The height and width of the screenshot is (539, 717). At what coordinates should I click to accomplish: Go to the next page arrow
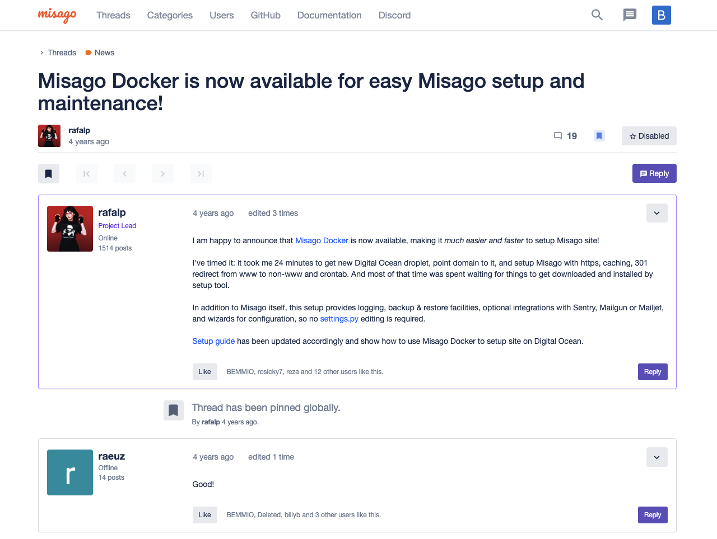[163, 174]
